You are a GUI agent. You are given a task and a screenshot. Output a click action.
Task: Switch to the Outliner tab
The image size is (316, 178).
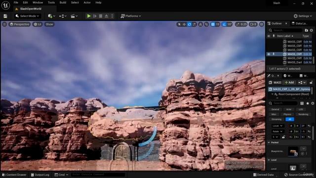point(276,23)
